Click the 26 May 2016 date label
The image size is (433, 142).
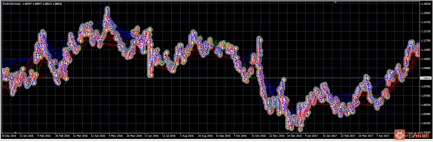[134, 136]
